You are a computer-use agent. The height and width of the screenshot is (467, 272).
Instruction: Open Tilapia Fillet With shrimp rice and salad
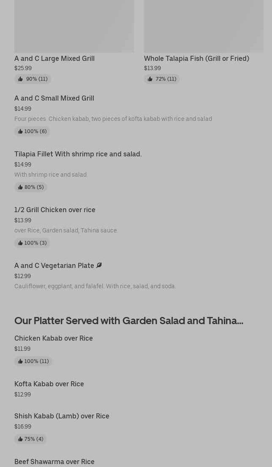click(x=78, y=154)
